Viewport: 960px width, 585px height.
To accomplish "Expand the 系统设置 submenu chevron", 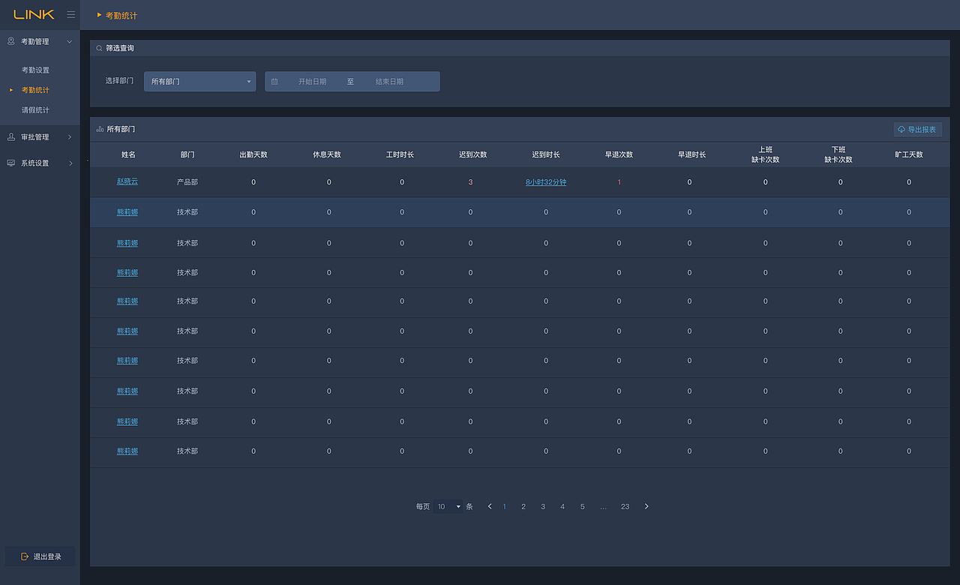I will tap(70, 163).
